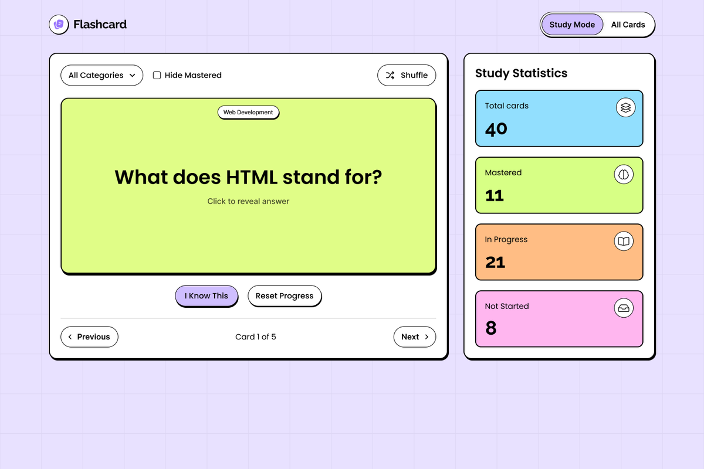Click the Web Development category badge

248,112
